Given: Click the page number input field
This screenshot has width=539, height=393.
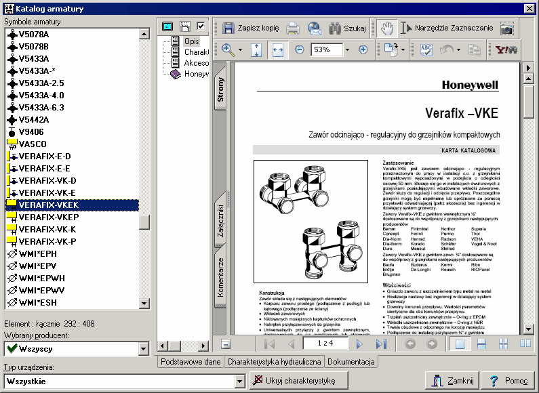Looking at the screenshot, I should point(325,343).
